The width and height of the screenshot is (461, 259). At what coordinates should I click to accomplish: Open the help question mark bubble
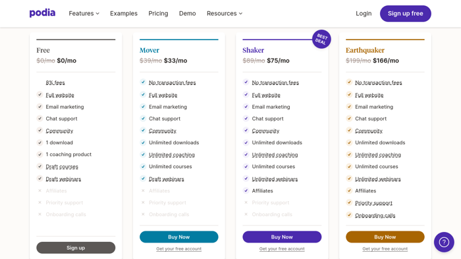click(444, 243)
